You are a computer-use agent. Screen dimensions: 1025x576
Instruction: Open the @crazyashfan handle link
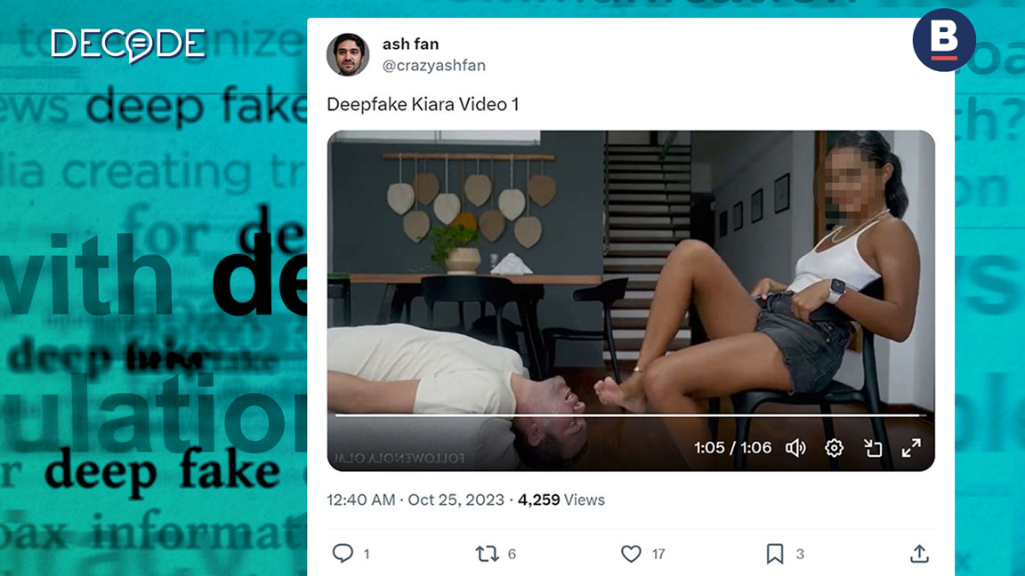point(434,65)
